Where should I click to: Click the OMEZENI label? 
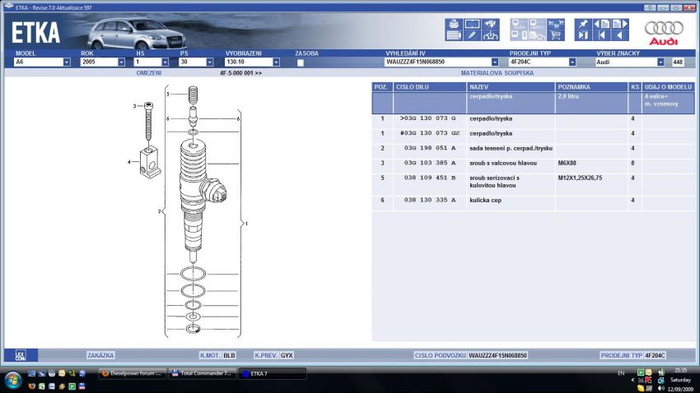click(149, 73)
